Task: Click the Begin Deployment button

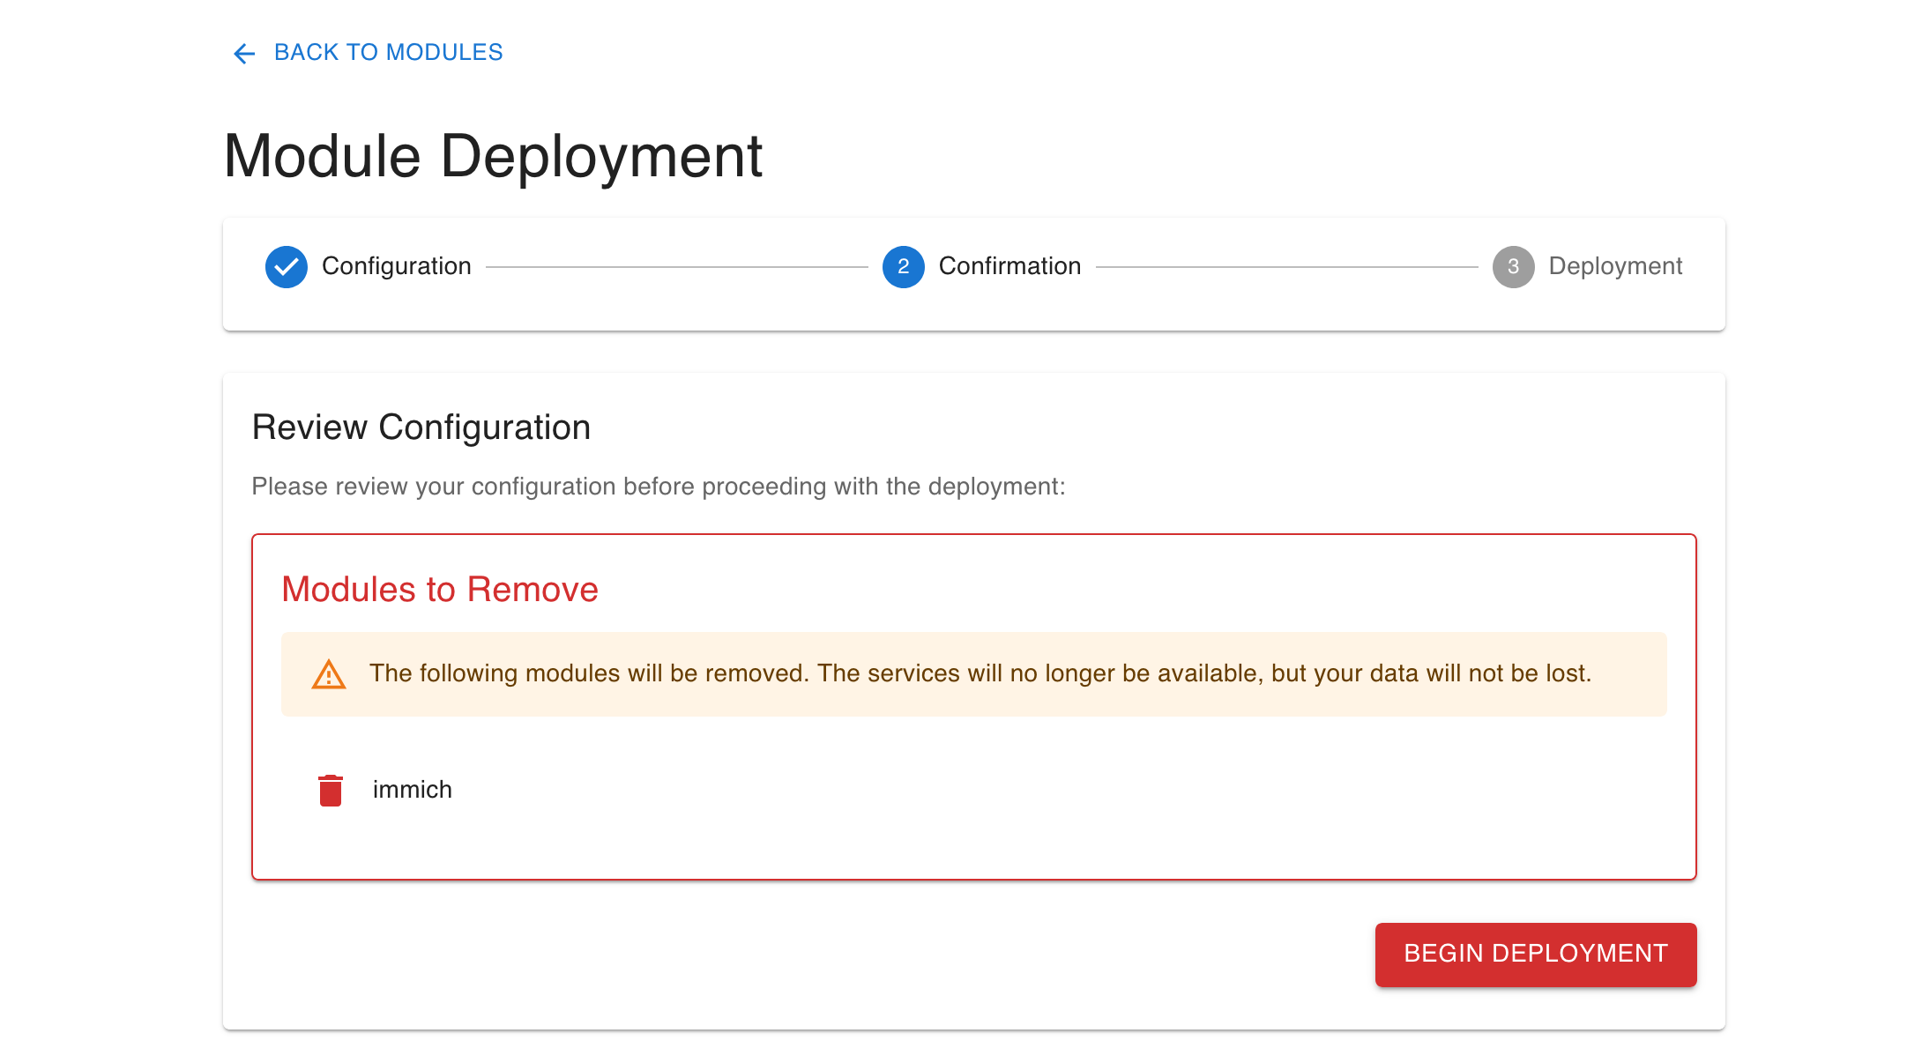Action: pos(1536,955)
